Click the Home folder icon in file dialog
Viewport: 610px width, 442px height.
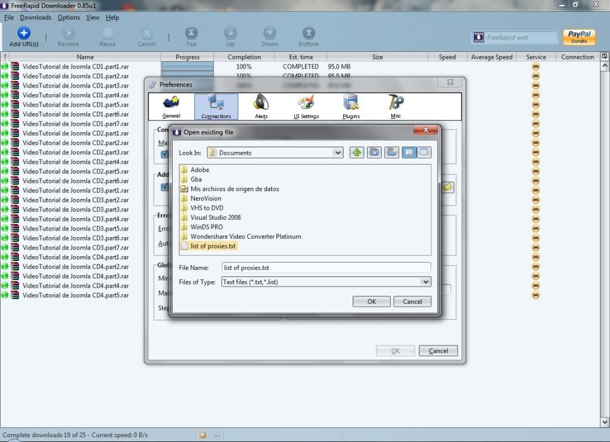[x=374, y=152]
